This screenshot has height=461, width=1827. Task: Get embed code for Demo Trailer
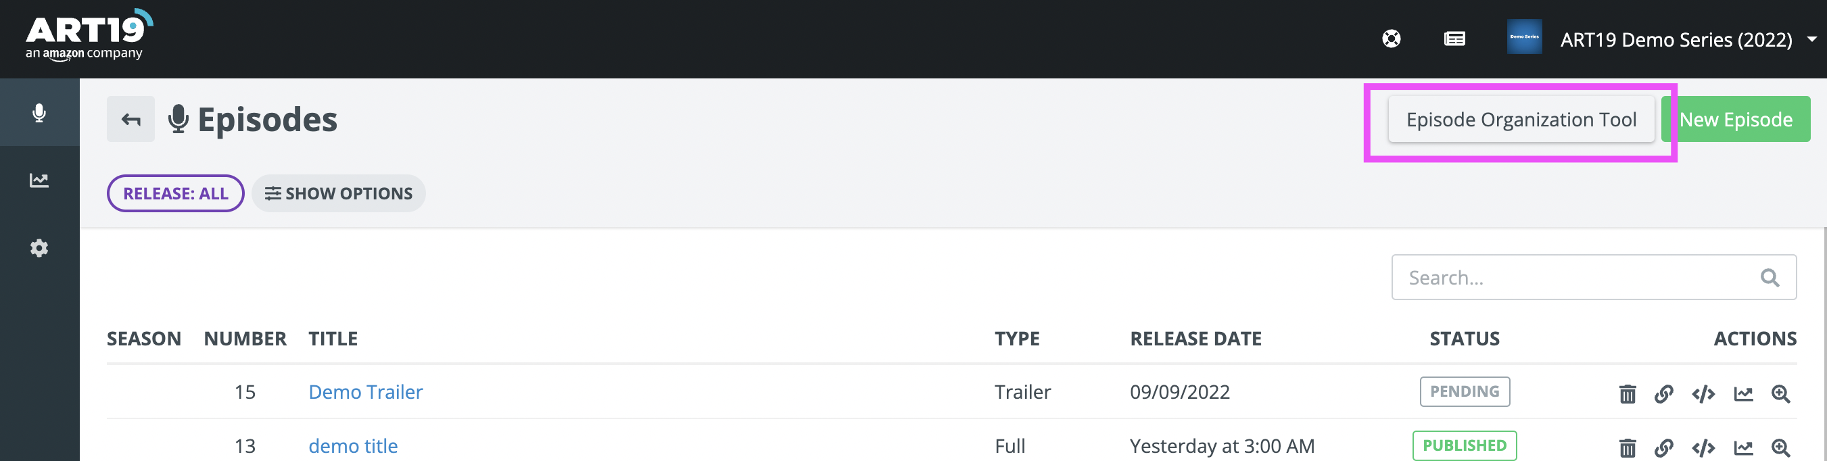point(1703,393)
